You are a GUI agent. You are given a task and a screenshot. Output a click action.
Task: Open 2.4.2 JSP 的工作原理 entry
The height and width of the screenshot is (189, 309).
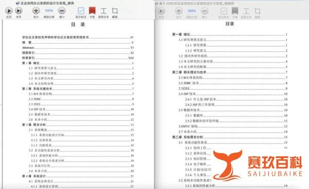click(236, 105)
